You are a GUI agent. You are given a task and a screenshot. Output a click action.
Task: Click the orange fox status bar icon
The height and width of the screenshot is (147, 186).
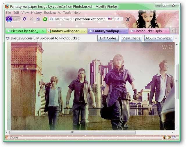point(164,137)
